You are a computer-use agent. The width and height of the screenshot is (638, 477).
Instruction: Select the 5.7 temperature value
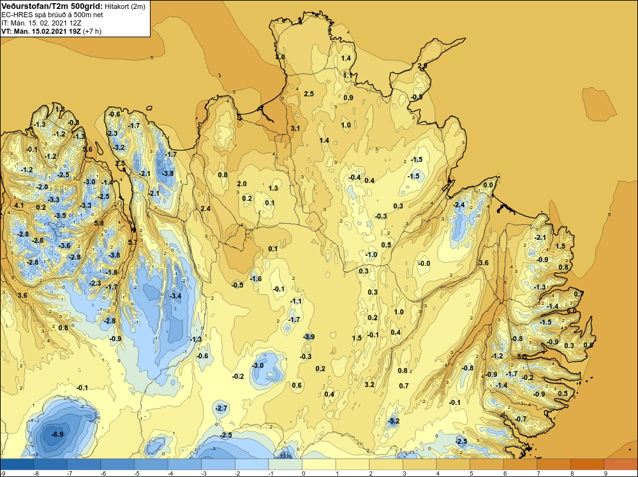133,242
